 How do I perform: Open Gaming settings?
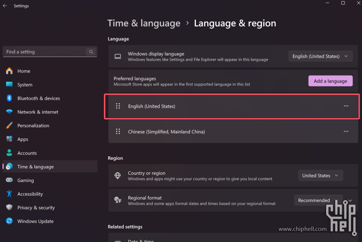[50, 180]
